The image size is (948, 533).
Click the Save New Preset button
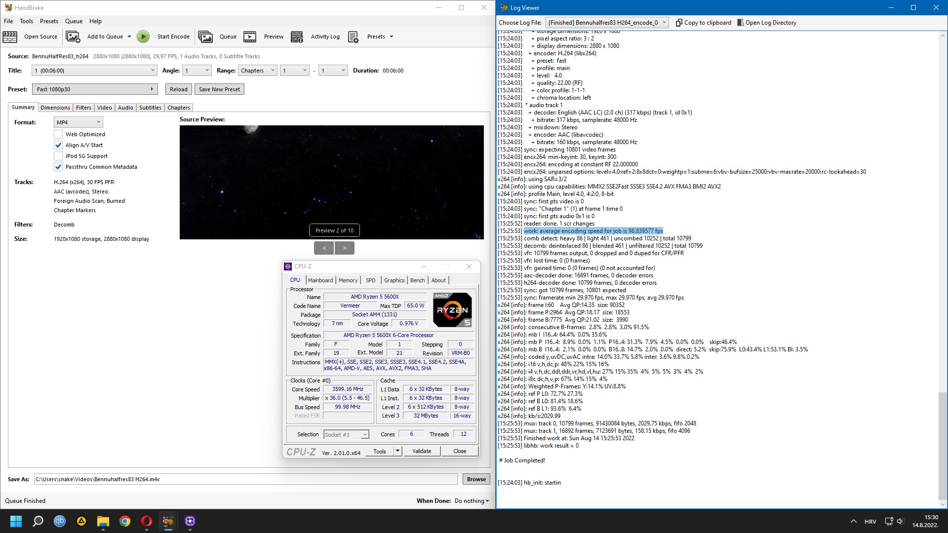point(219,89)
